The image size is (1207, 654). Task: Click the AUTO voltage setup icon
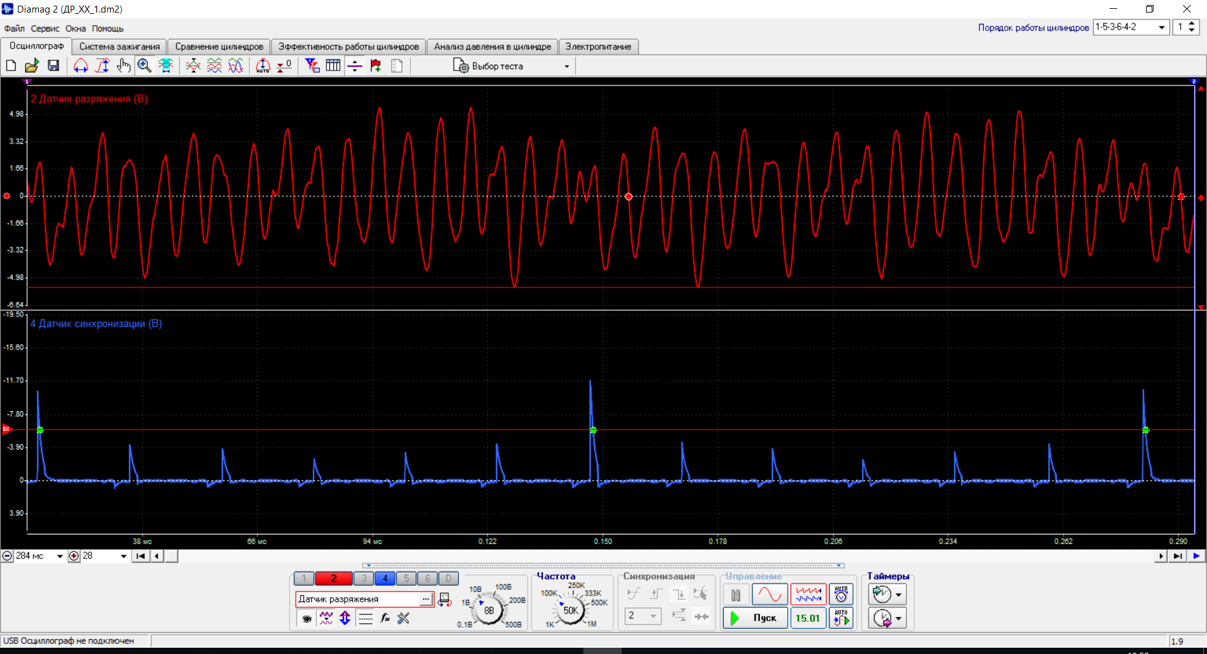[841, 594]
